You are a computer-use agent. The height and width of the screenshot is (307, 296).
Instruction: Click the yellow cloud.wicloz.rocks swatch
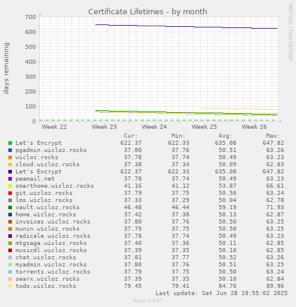pyautogui.click(x=10, y=165)
